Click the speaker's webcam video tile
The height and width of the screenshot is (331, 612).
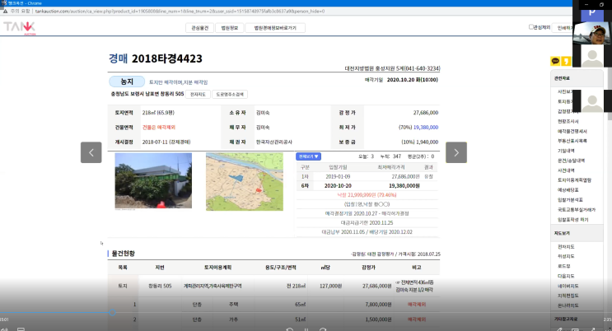(592, 33)
